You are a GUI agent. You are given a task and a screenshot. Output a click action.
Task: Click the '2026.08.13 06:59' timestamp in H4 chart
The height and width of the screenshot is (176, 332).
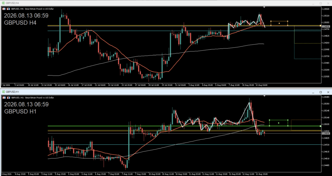click(x=26, y=16)
